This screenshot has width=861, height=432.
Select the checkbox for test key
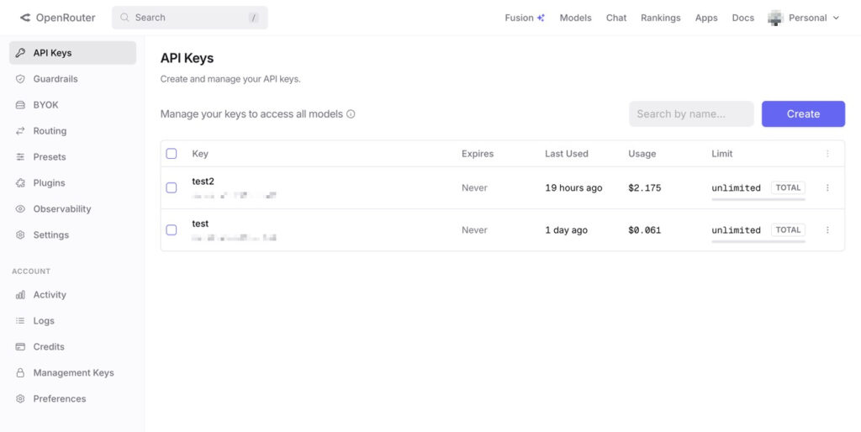tap(172, 230)
